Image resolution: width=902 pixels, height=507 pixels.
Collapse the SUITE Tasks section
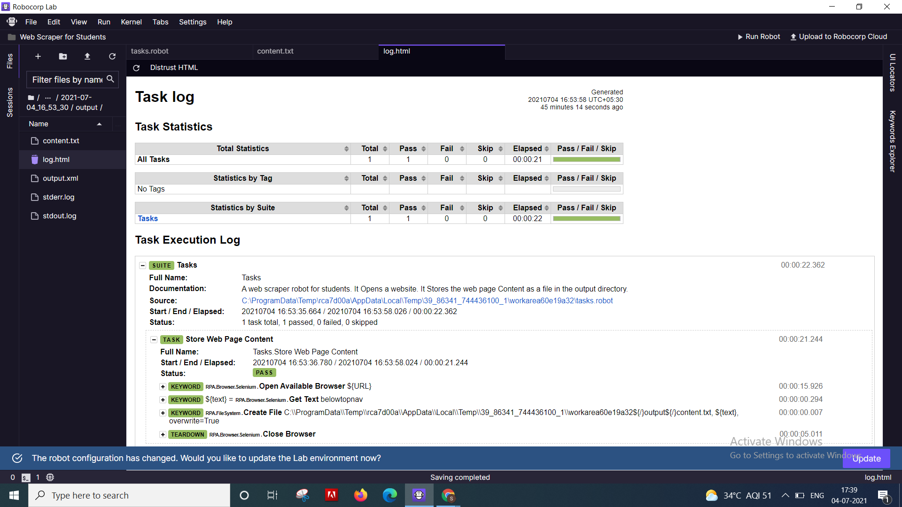[x=142, y=265]
